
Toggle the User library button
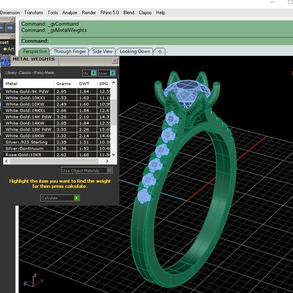107,73
